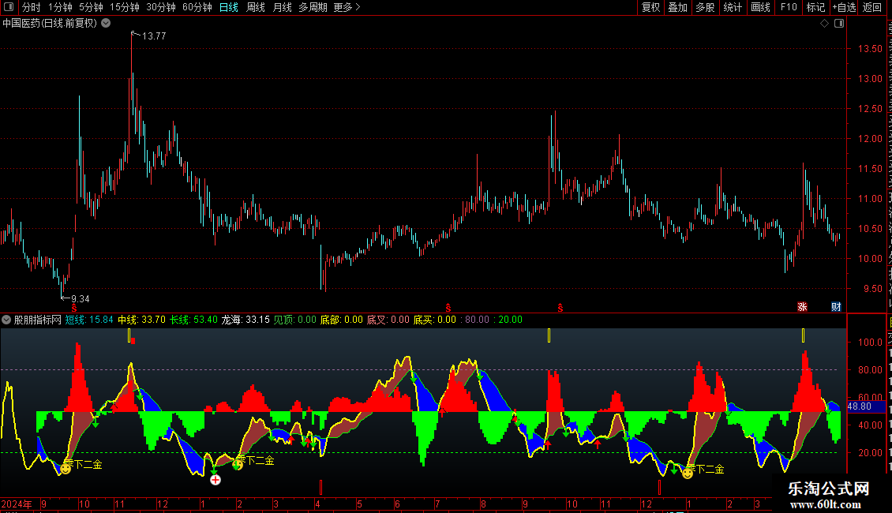The height and width of the screenshot is (513, 892).
Task: Click the 底部: 0.00 indicator value
Action: (x=341, y=320)
